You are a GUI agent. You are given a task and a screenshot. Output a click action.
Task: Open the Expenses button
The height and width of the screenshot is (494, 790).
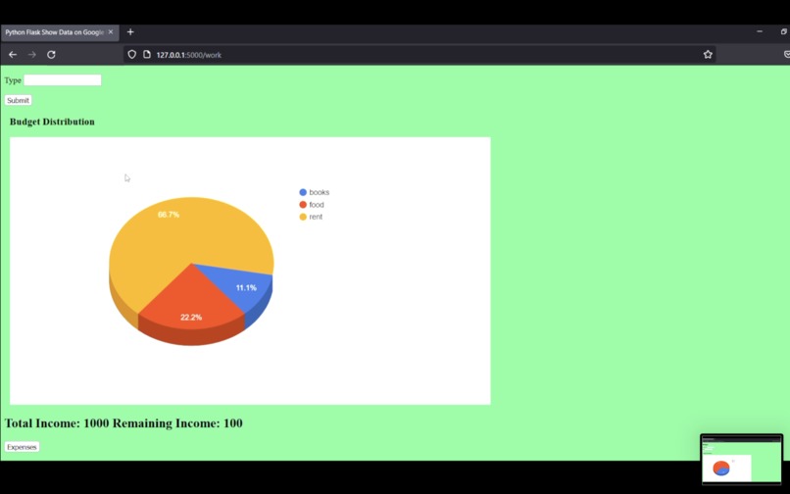pyautogui.click(x=22, y=447)
